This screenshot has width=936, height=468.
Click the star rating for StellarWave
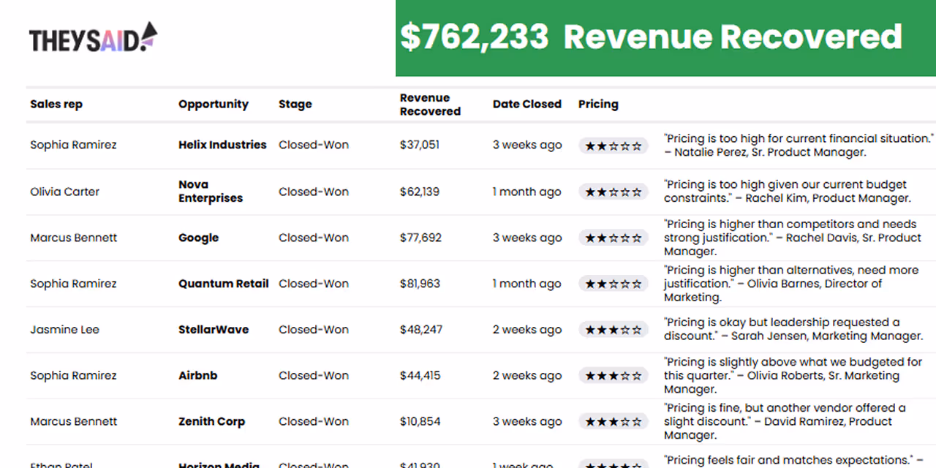click(614, 330)
